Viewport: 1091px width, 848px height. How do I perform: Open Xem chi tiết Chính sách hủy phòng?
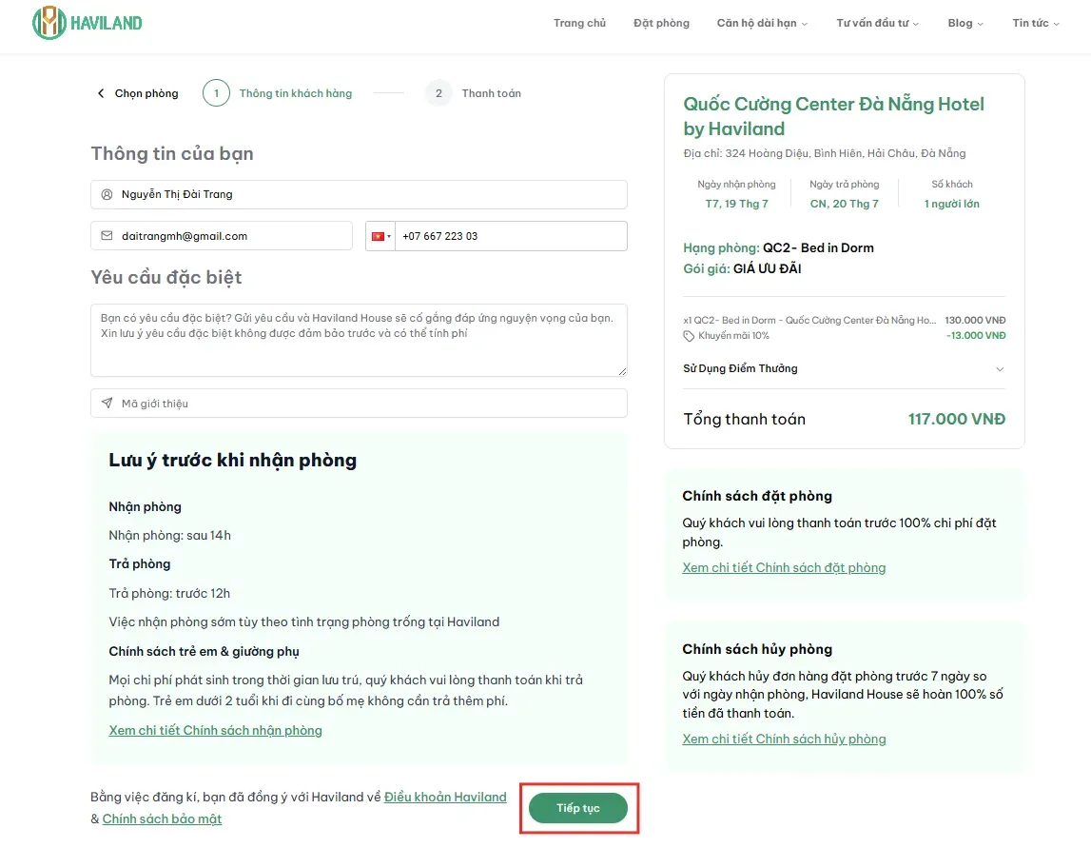tap(784, 739)
